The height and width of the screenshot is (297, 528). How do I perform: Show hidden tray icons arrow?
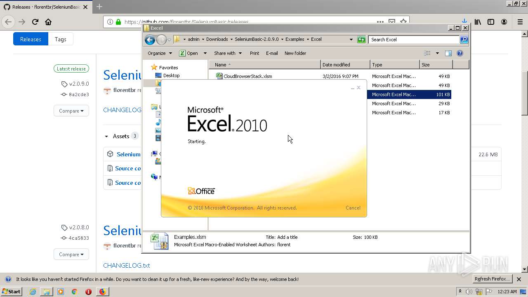click(x=460, y=292)
